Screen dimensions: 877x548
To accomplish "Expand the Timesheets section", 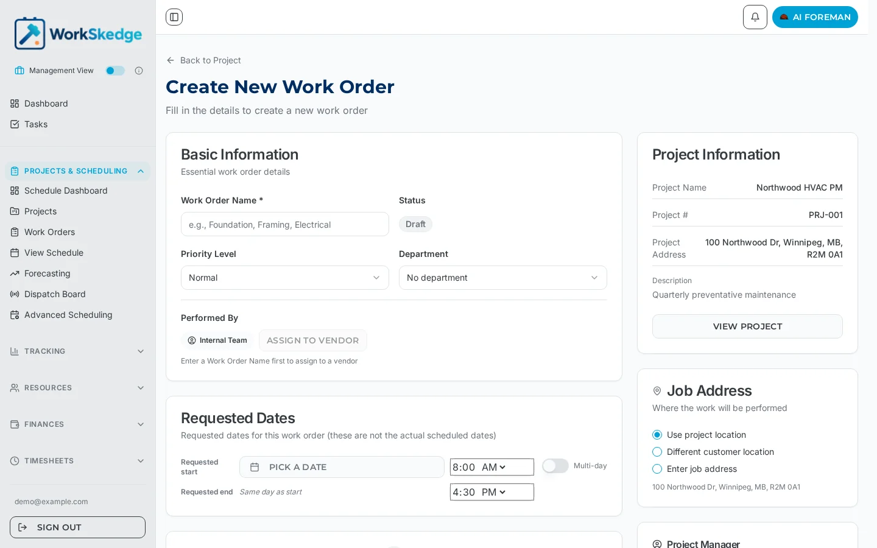I will coord(77,461).
